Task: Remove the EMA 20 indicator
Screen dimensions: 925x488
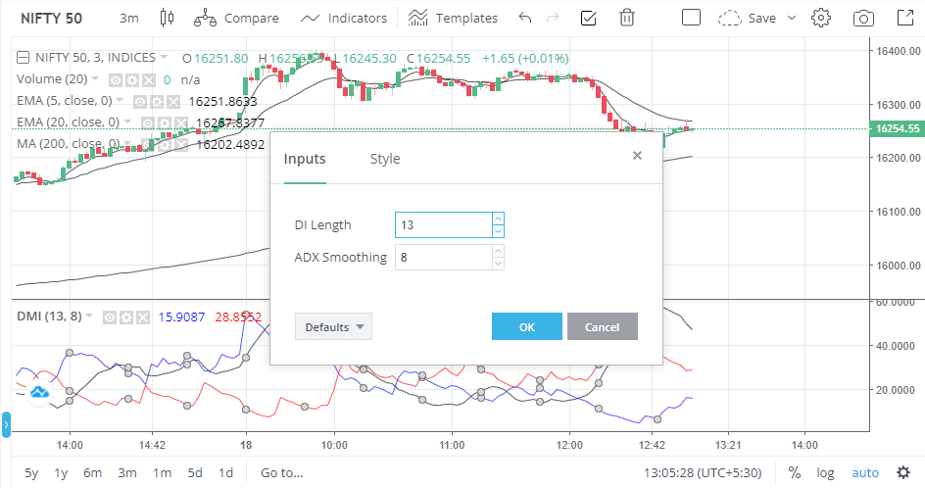Action: pyautogui.click(x=181, y=123)
